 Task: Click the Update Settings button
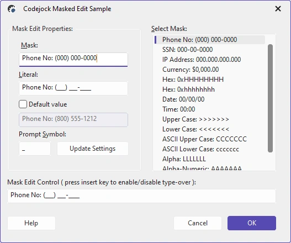93,149
